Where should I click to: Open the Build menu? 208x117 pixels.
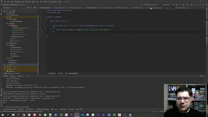33,2
